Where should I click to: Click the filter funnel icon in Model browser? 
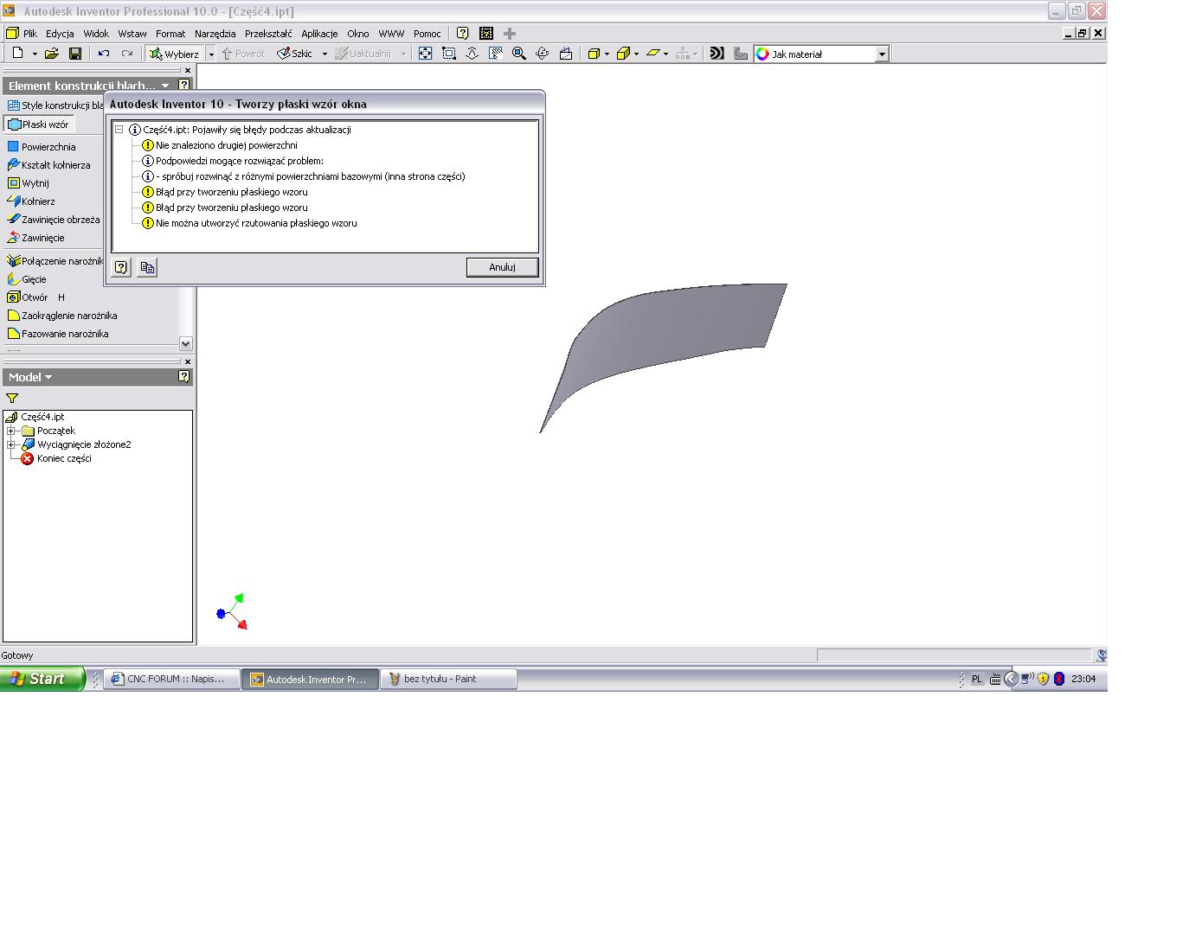pos(12,399)
